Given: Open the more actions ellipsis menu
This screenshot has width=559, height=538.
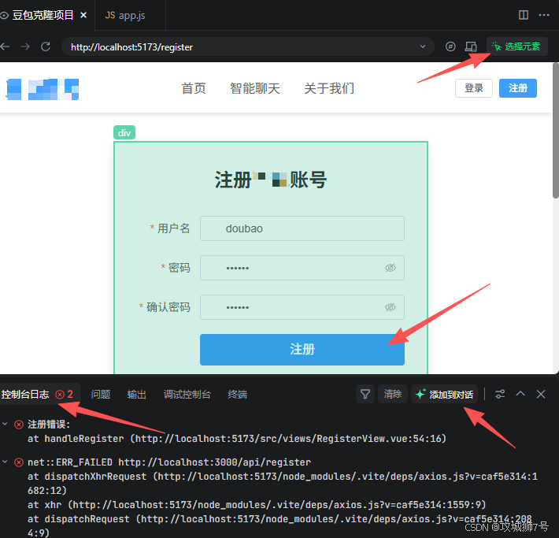Looking at the screenshot, I should [544, 15].
